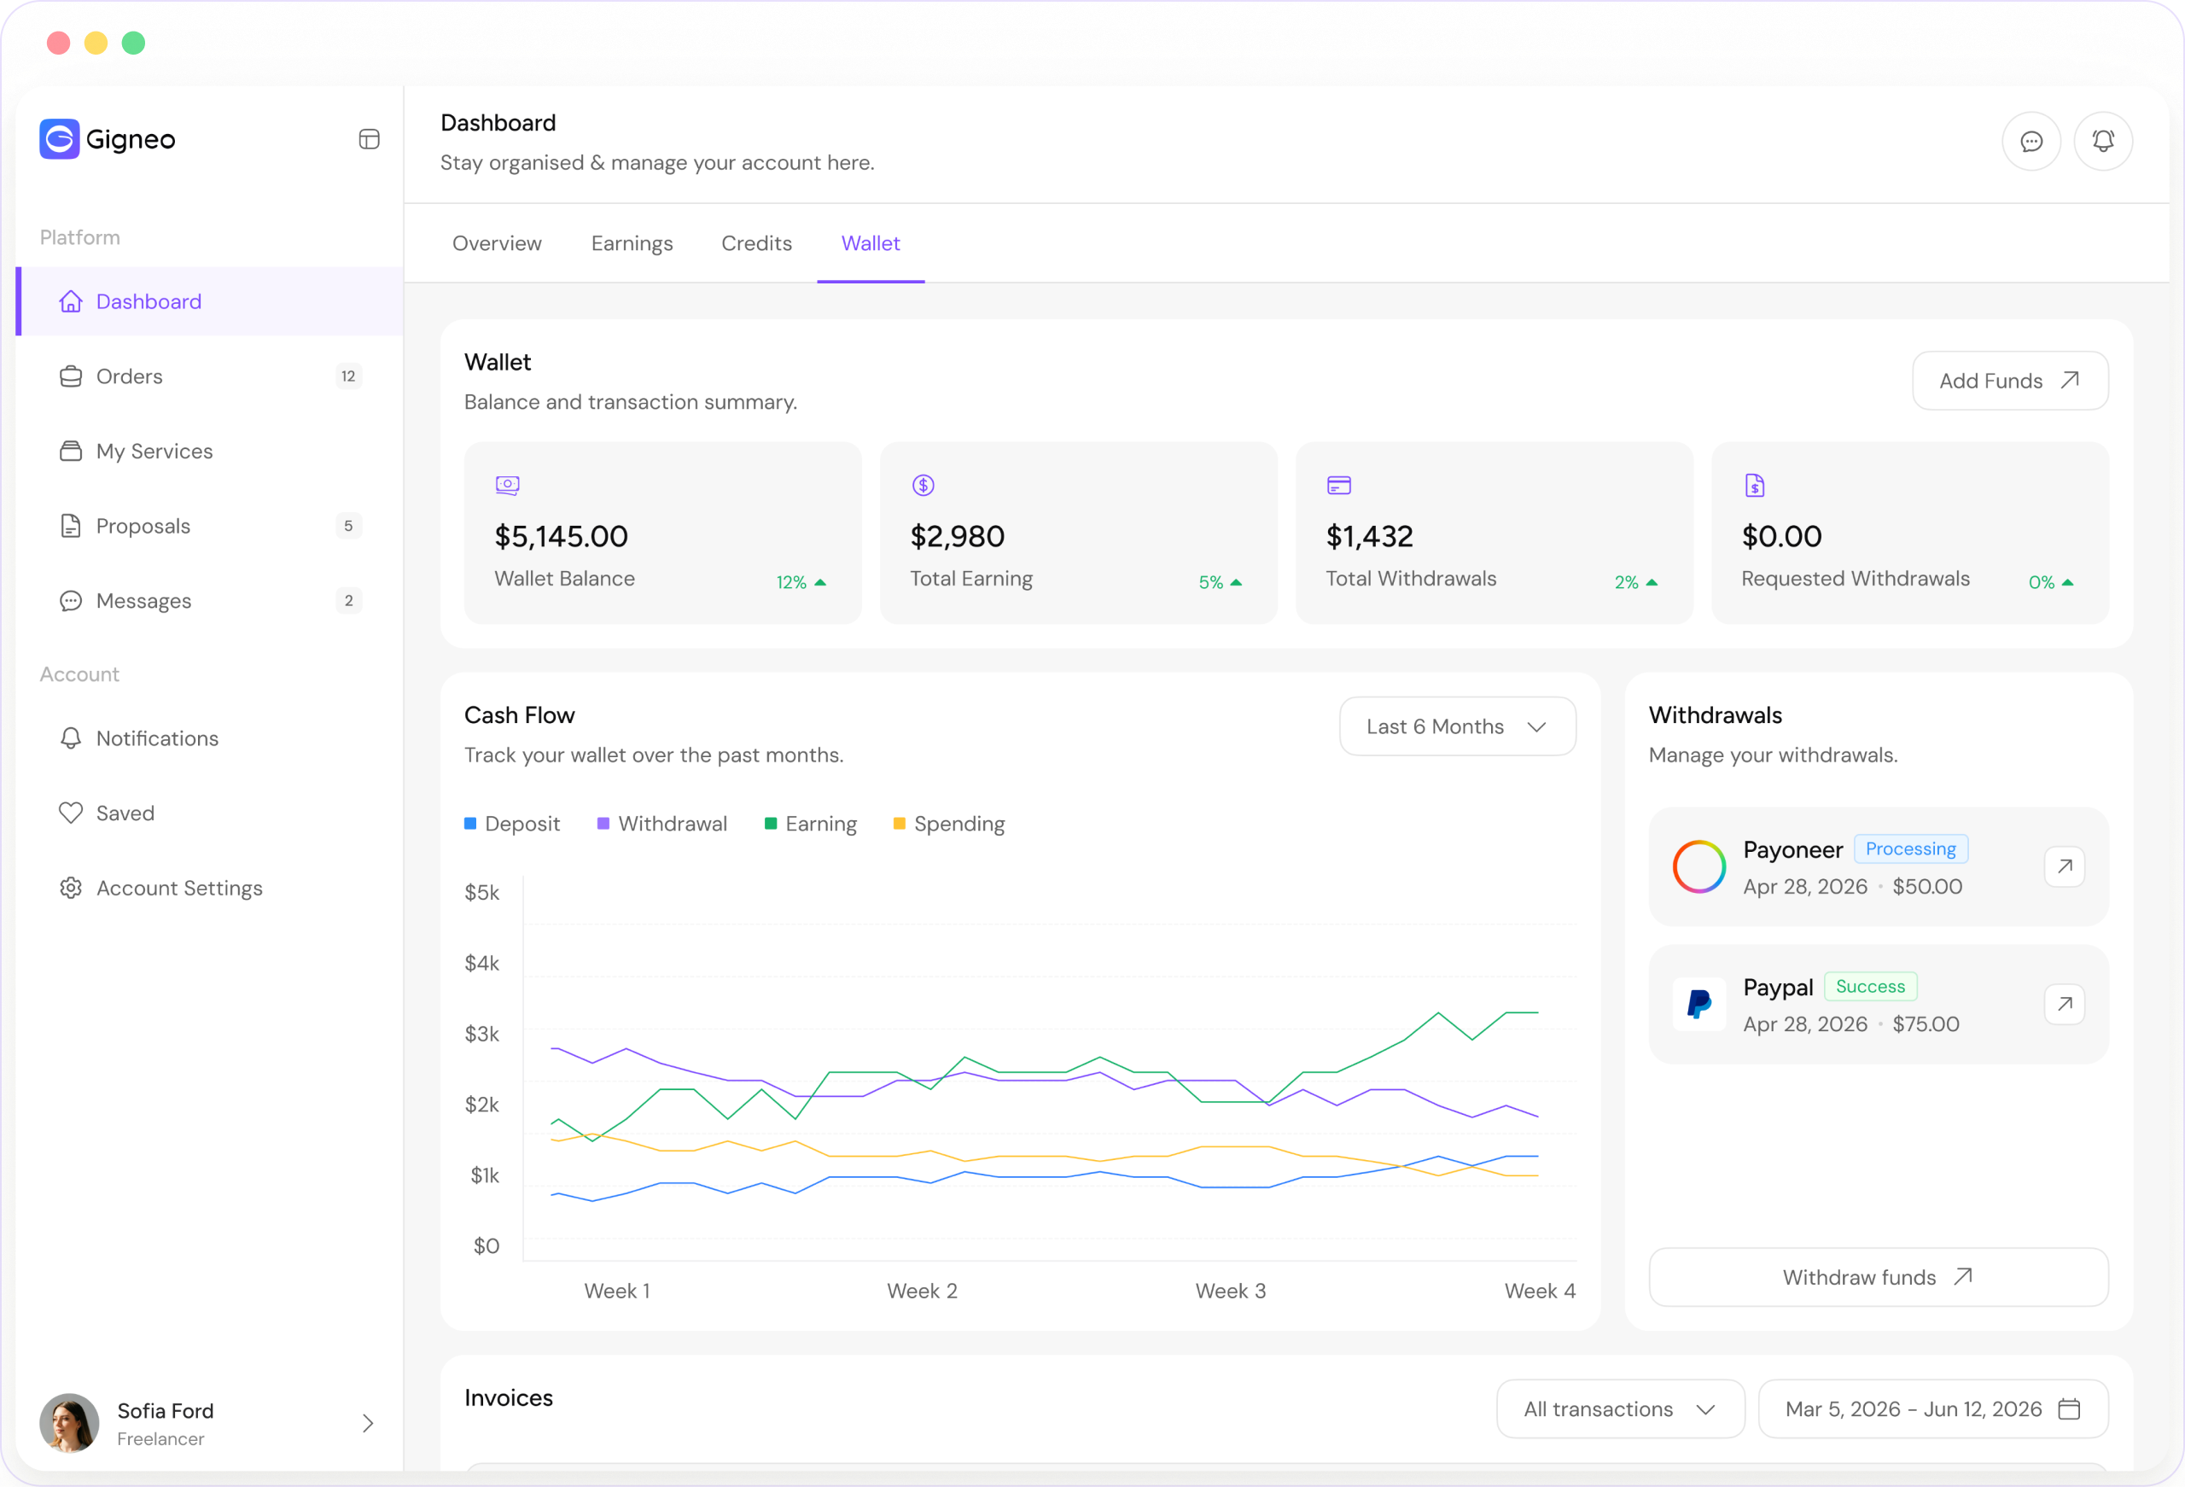The height and width of the screenshot is (1487, 2185).
Task: Click the Saved heart icon
Action: coord(71,813)
